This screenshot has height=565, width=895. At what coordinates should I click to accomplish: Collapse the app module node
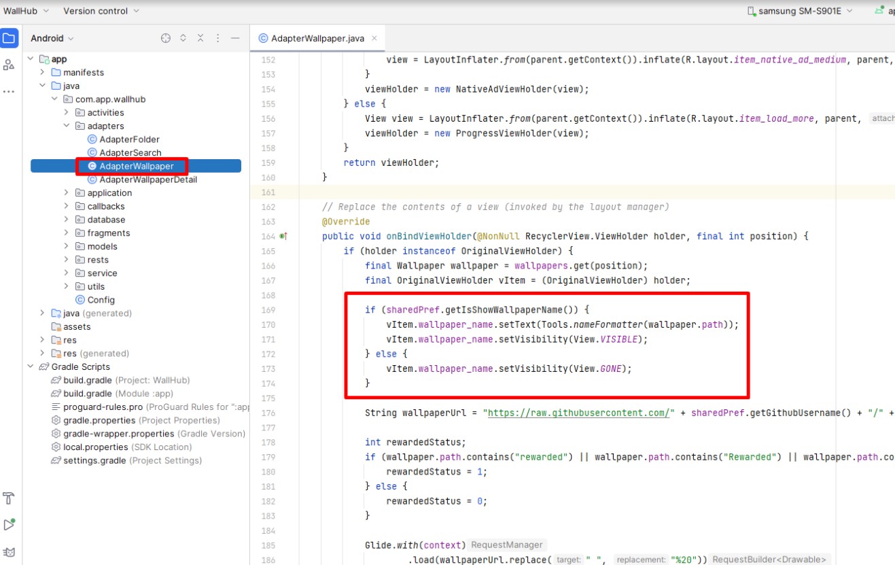31,59
